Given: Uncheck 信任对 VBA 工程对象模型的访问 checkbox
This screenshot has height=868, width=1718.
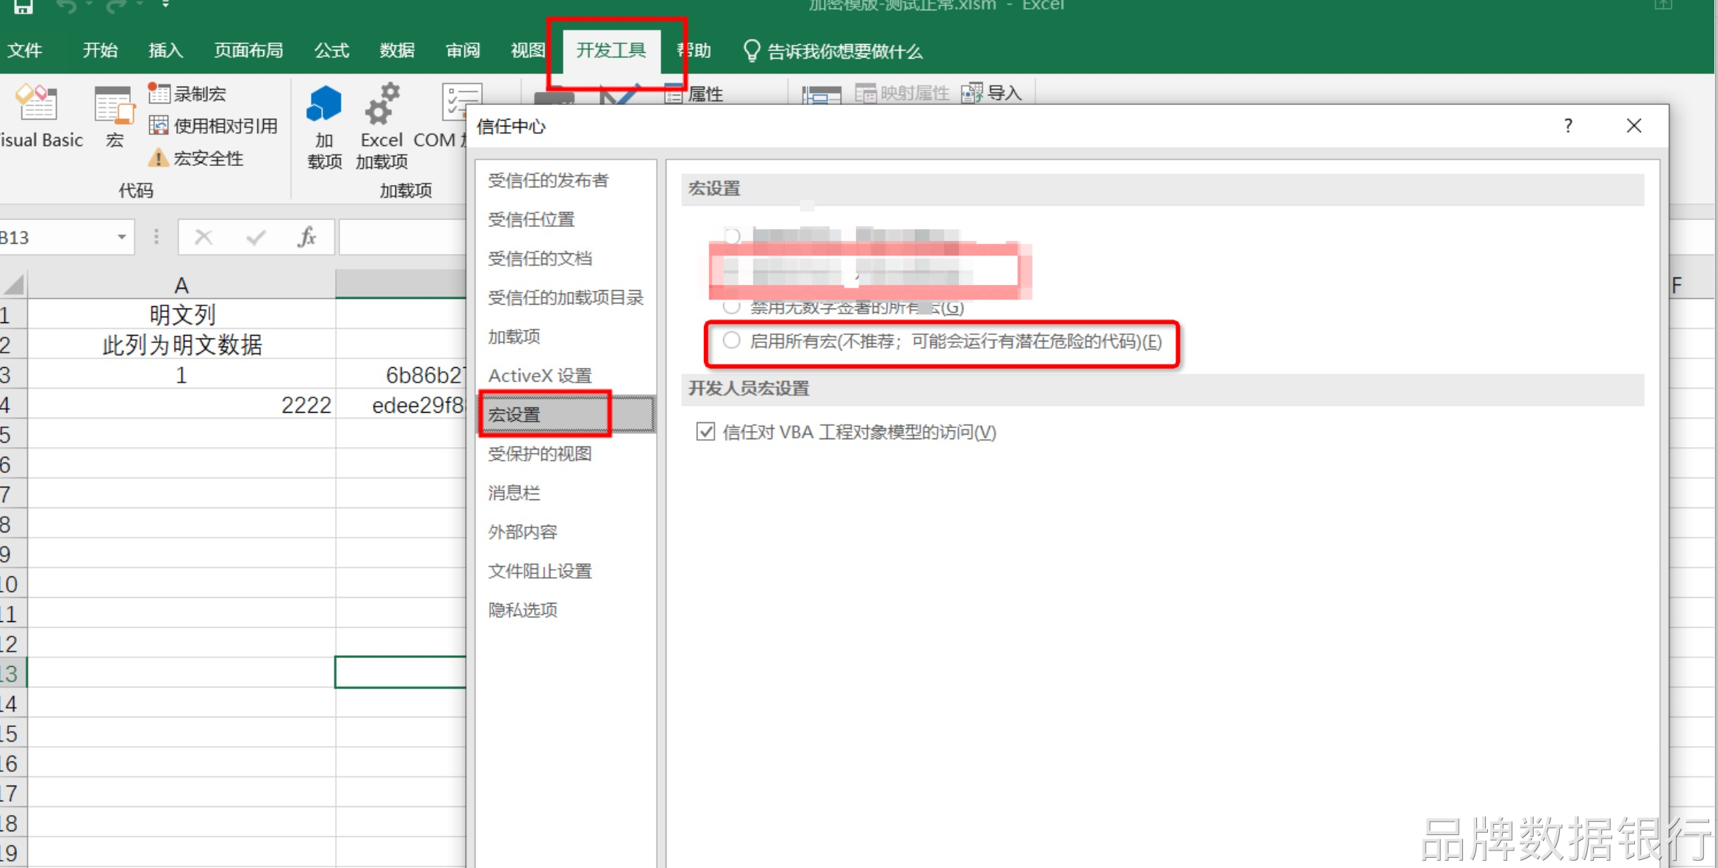Looking at the screenshot, I should coord(705,432).
